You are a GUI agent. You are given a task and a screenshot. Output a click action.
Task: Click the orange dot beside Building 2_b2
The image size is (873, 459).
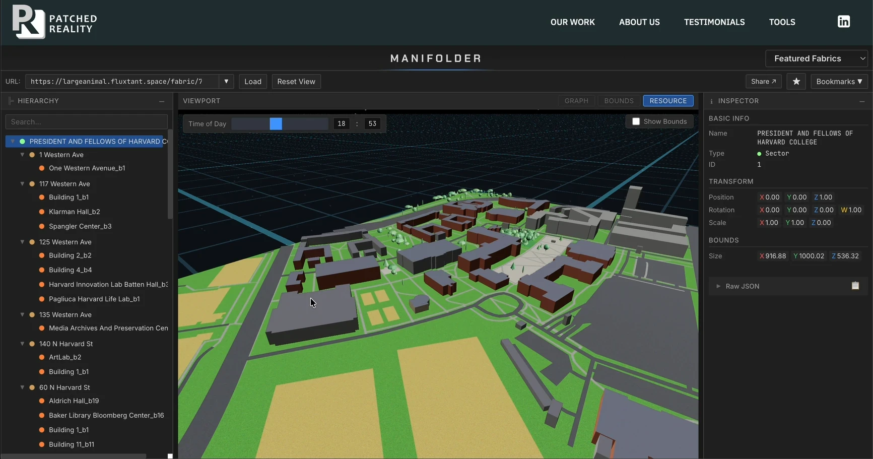[42, 255]
